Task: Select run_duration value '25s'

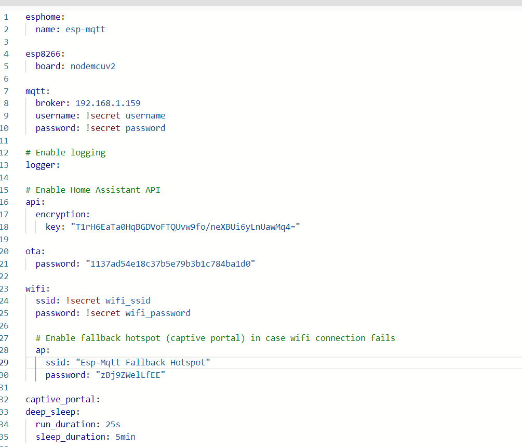Action: (x=113, y=424)
